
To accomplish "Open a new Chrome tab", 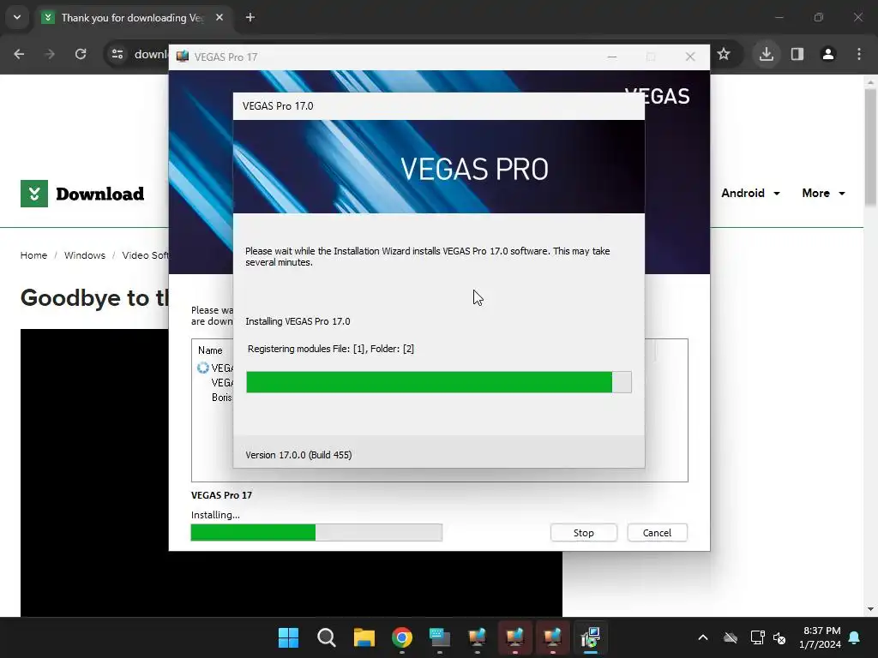I will (x=250, y=17).
